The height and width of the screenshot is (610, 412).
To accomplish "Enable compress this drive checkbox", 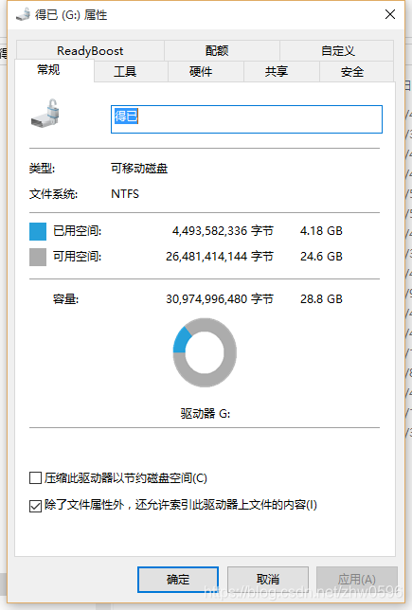I will pyautogui.click(x=35, y=478).
